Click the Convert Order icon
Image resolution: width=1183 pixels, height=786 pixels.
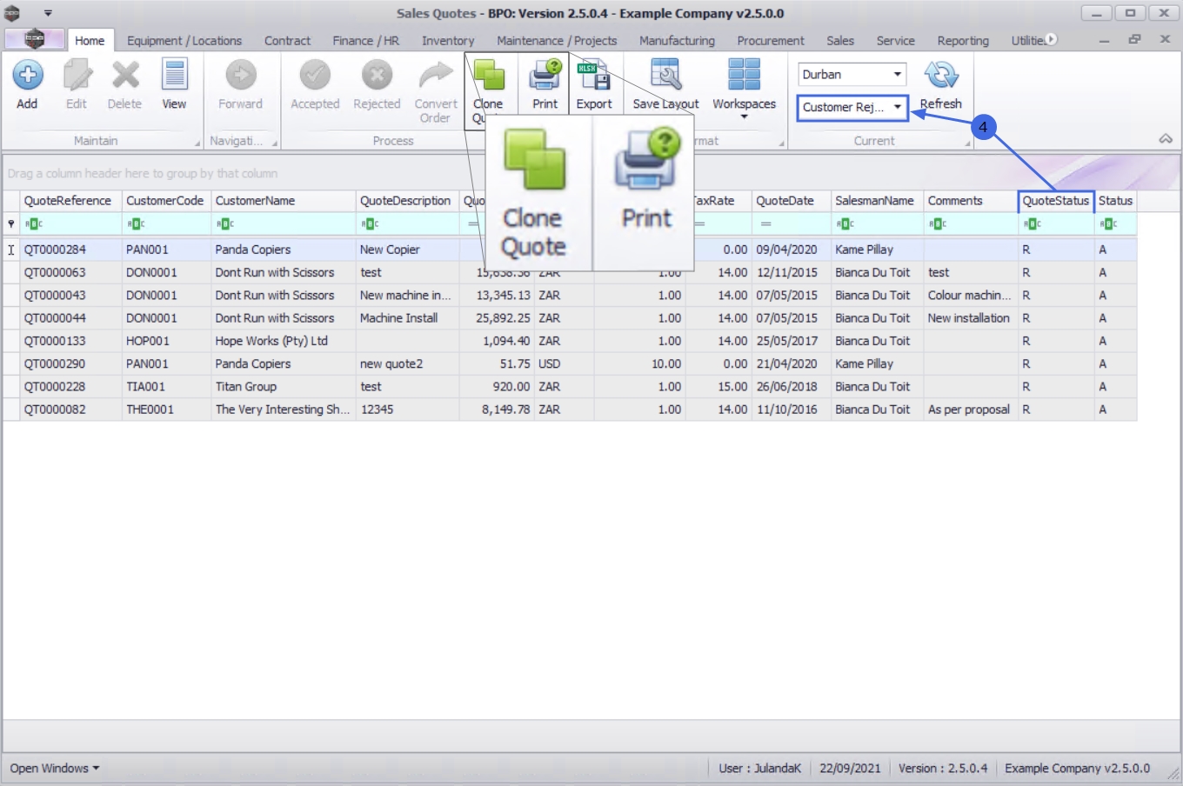(436, 76)
